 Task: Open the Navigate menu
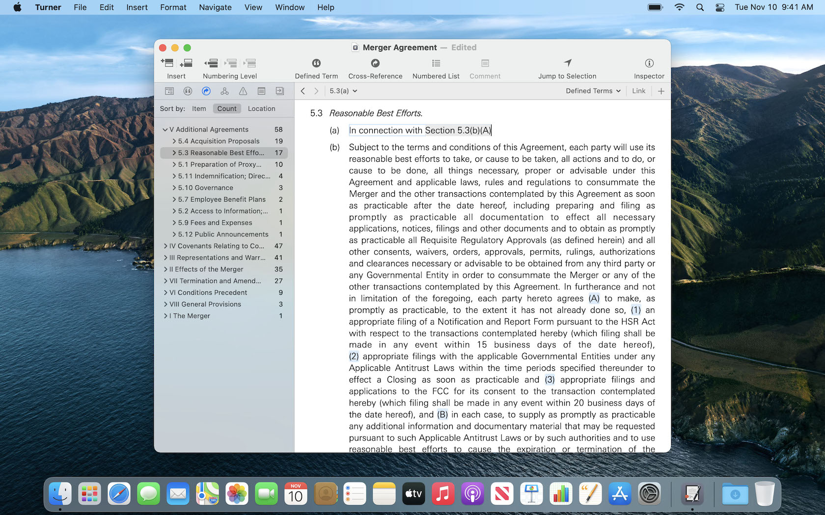point(215,7)
